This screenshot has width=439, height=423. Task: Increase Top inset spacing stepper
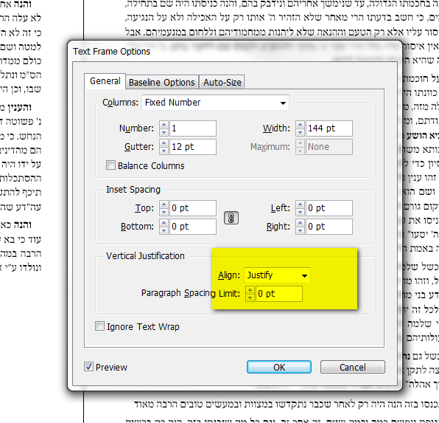pyautogui.click(x=164, y=204)
